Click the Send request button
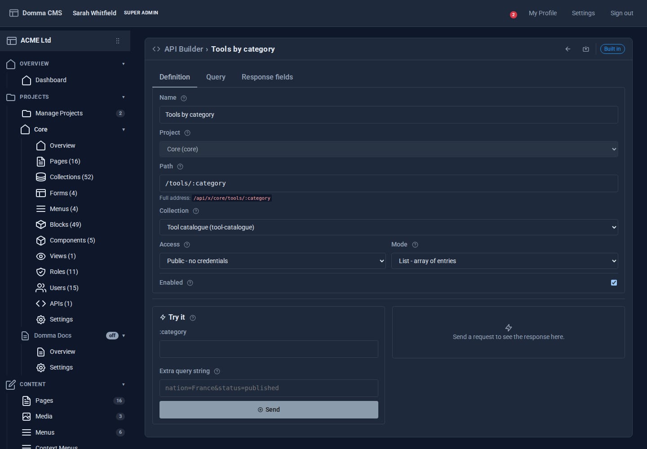 click(269, 409)
